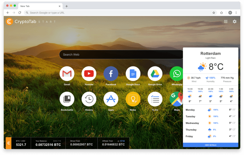The image size is (244, 155).
Task: Open the To-Do list shortcut
Action: coord(155,99)
